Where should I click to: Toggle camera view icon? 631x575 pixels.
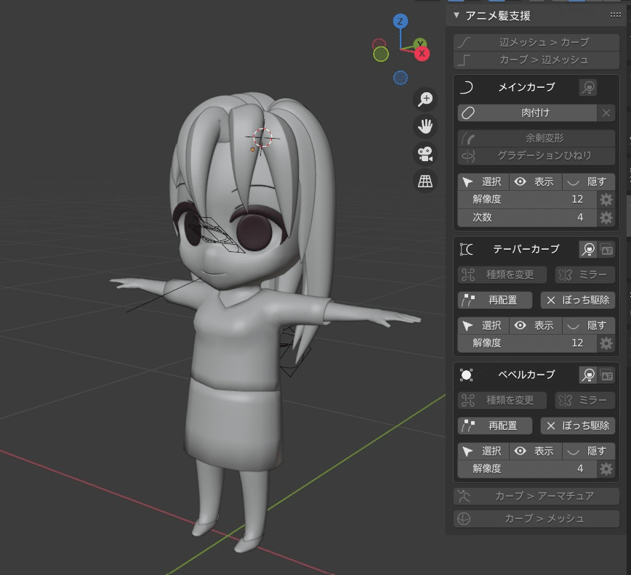click(x=425, y=154)
